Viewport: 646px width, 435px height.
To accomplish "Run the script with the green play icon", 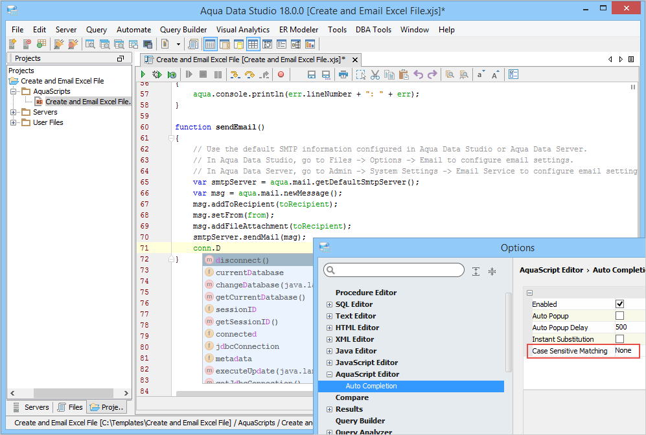I will pyautogui.click(x=143, y=75).
